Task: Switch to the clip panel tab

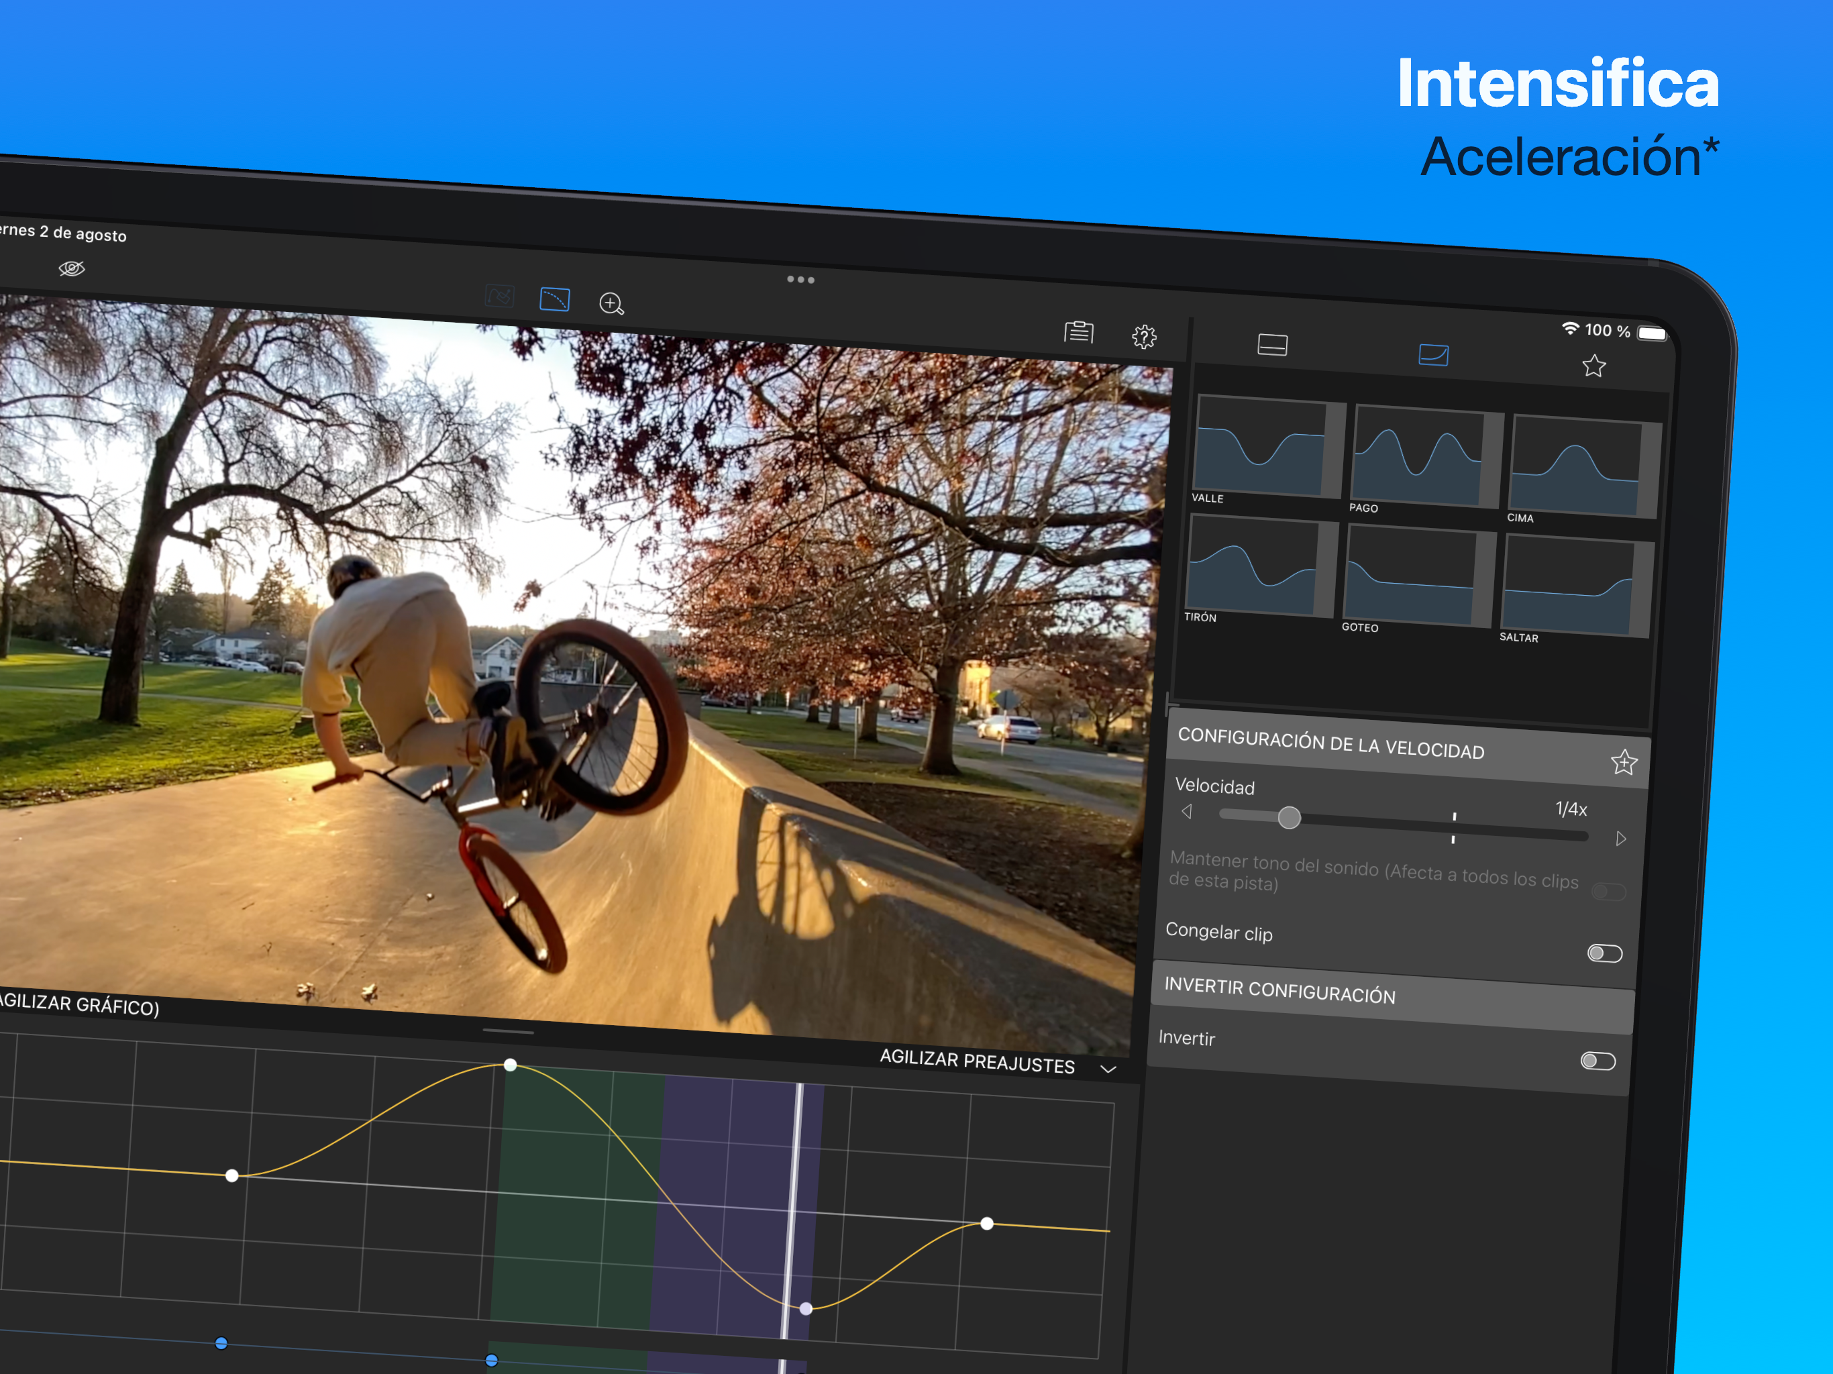Action: (1272, 345)
